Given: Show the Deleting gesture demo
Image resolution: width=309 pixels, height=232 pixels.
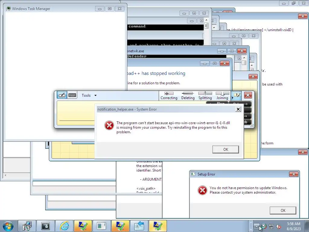Looking at the screenshot, I should (x=188, y=96).
